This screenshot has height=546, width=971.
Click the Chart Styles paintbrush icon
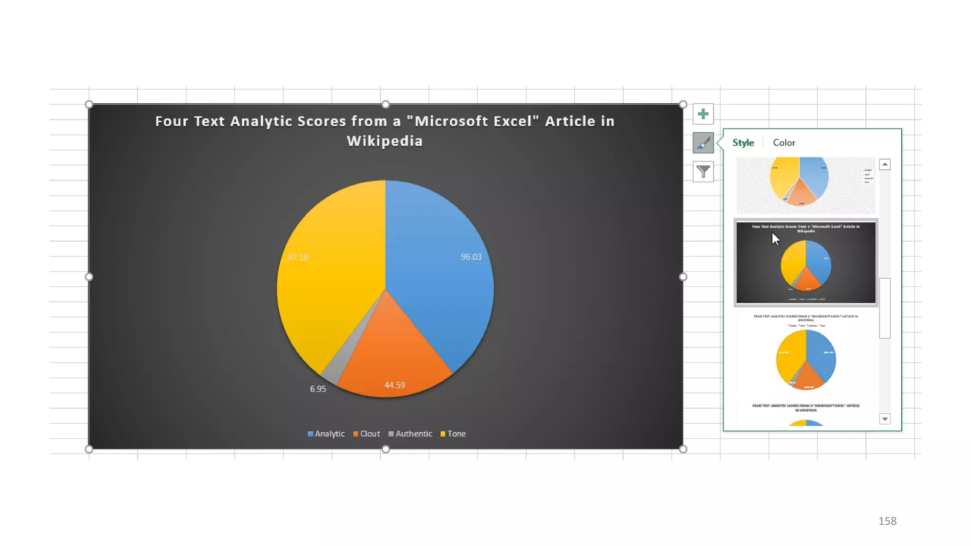pos(703,143)
